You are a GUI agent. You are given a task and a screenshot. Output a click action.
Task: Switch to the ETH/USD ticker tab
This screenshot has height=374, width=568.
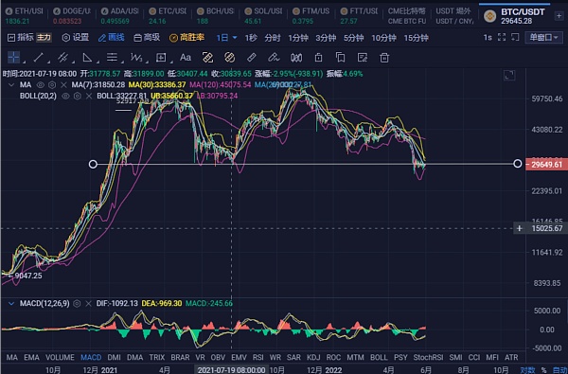(x=24, y=16)
